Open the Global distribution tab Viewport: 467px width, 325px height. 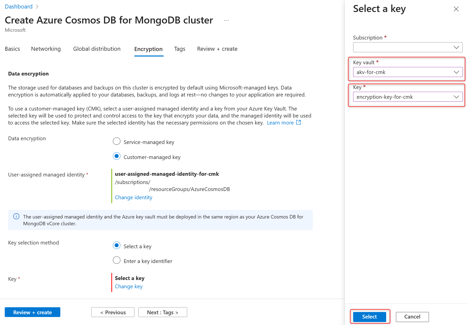pyautogui.click(x=97, y=49)
